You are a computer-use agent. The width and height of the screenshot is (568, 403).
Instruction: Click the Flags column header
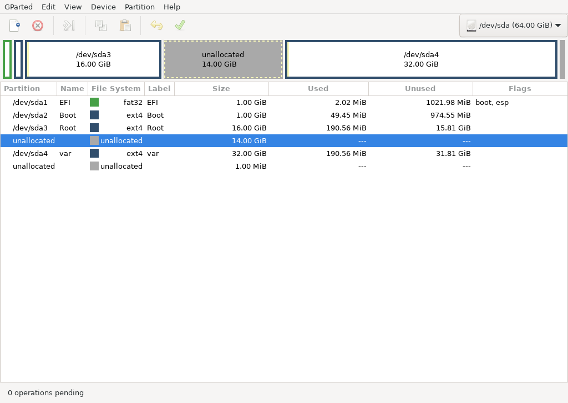[x=520, y=89]
